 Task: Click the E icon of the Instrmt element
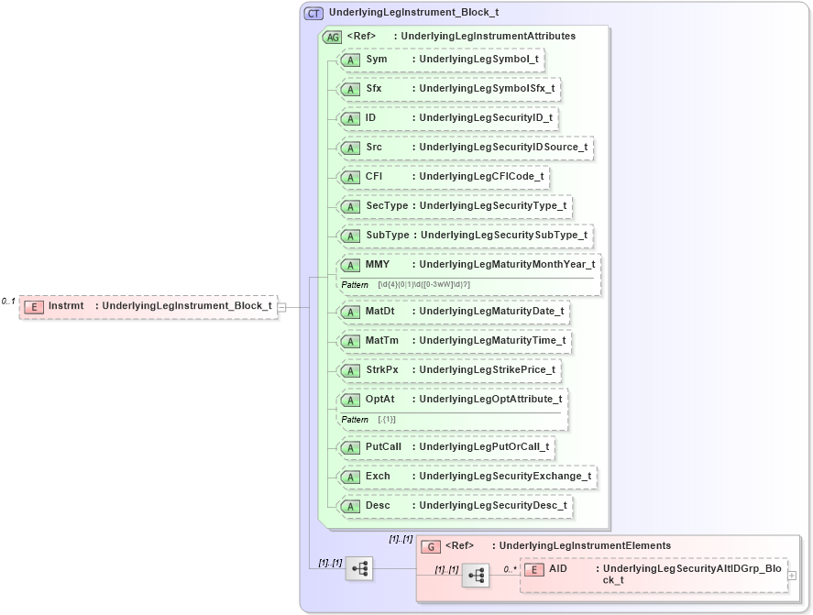coord(35,305)
